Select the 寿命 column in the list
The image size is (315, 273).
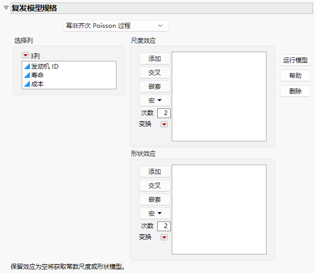point(69,75)
